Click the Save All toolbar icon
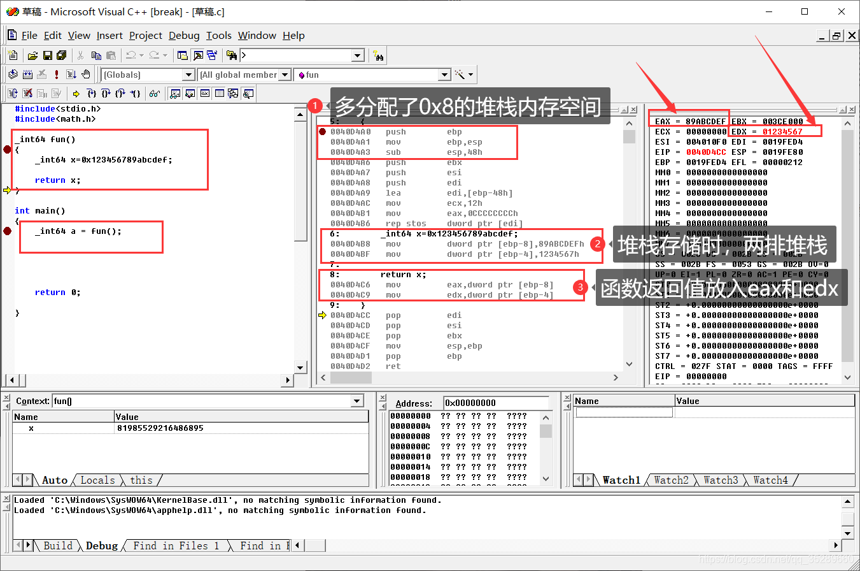The width and height of the screenshot is (860, 571). tap(62, 55)
